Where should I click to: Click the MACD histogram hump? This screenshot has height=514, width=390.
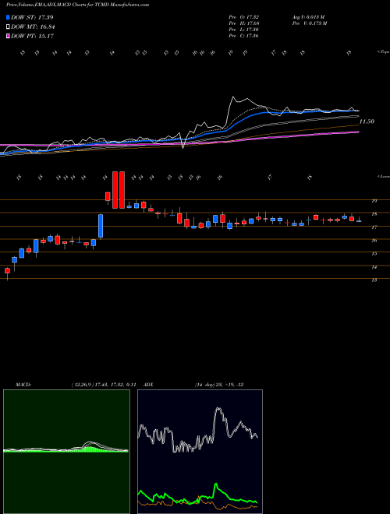point(90,448)
